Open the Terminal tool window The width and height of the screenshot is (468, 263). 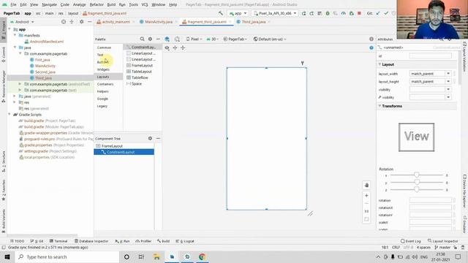pyautogui.click(x=58, y=241)
